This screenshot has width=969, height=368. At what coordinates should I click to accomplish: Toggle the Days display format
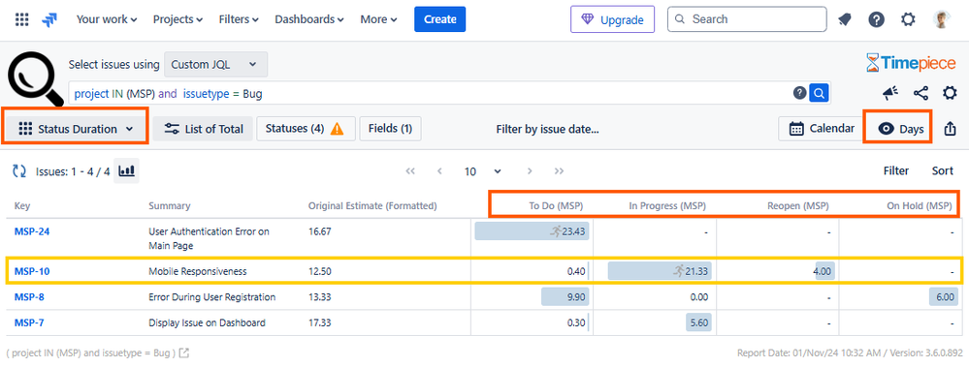coord(901,129)
